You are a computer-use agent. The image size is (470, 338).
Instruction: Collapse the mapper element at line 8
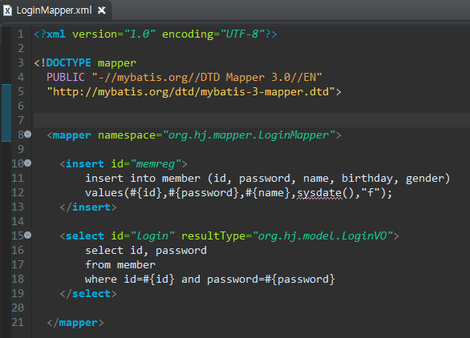27,134
